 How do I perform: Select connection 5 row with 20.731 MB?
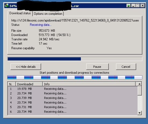[x=73, y=107]
